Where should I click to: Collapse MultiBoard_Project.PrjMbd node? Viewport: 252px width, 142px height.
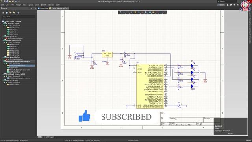click(x=3, y=74)
